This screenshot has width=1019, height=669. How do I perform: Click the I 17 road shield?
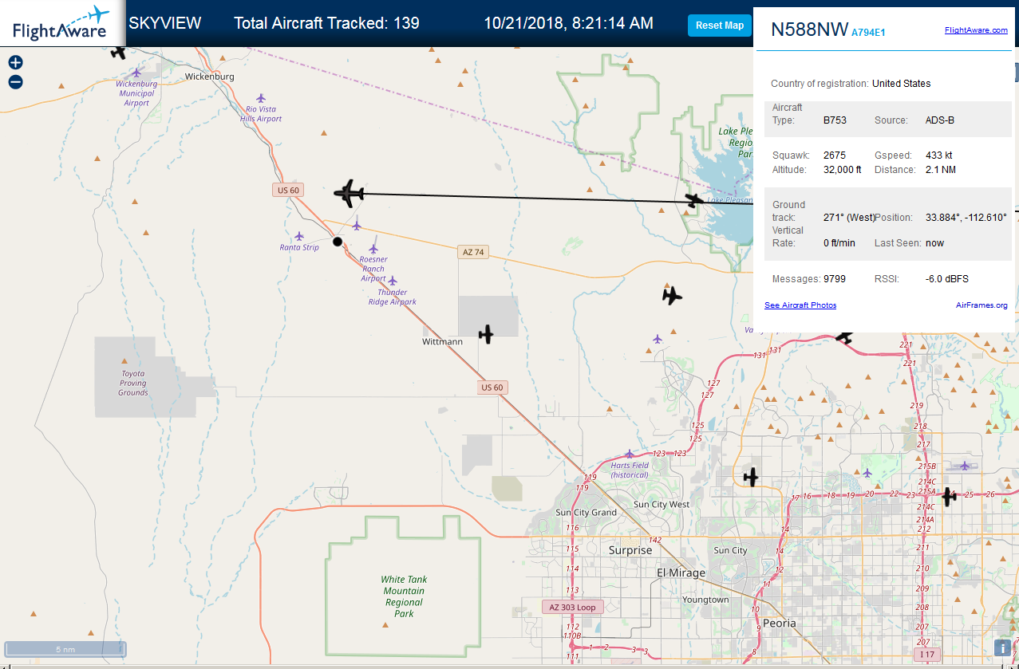926,655
